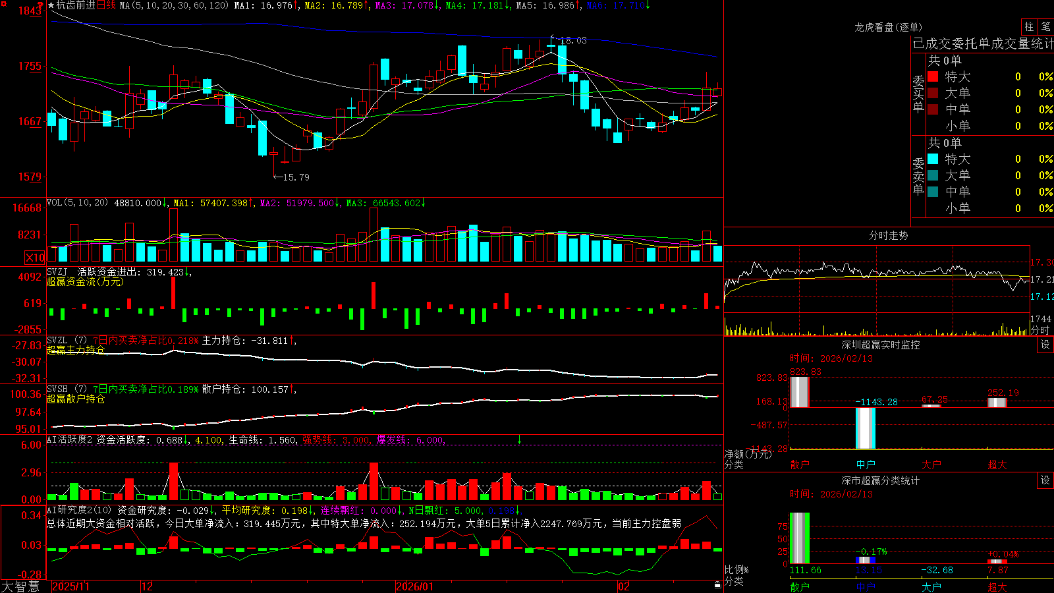
Task: Open 设 settings for 深圳超赢实时监控
Action: pyautogui.click(x=1045, y=345)
